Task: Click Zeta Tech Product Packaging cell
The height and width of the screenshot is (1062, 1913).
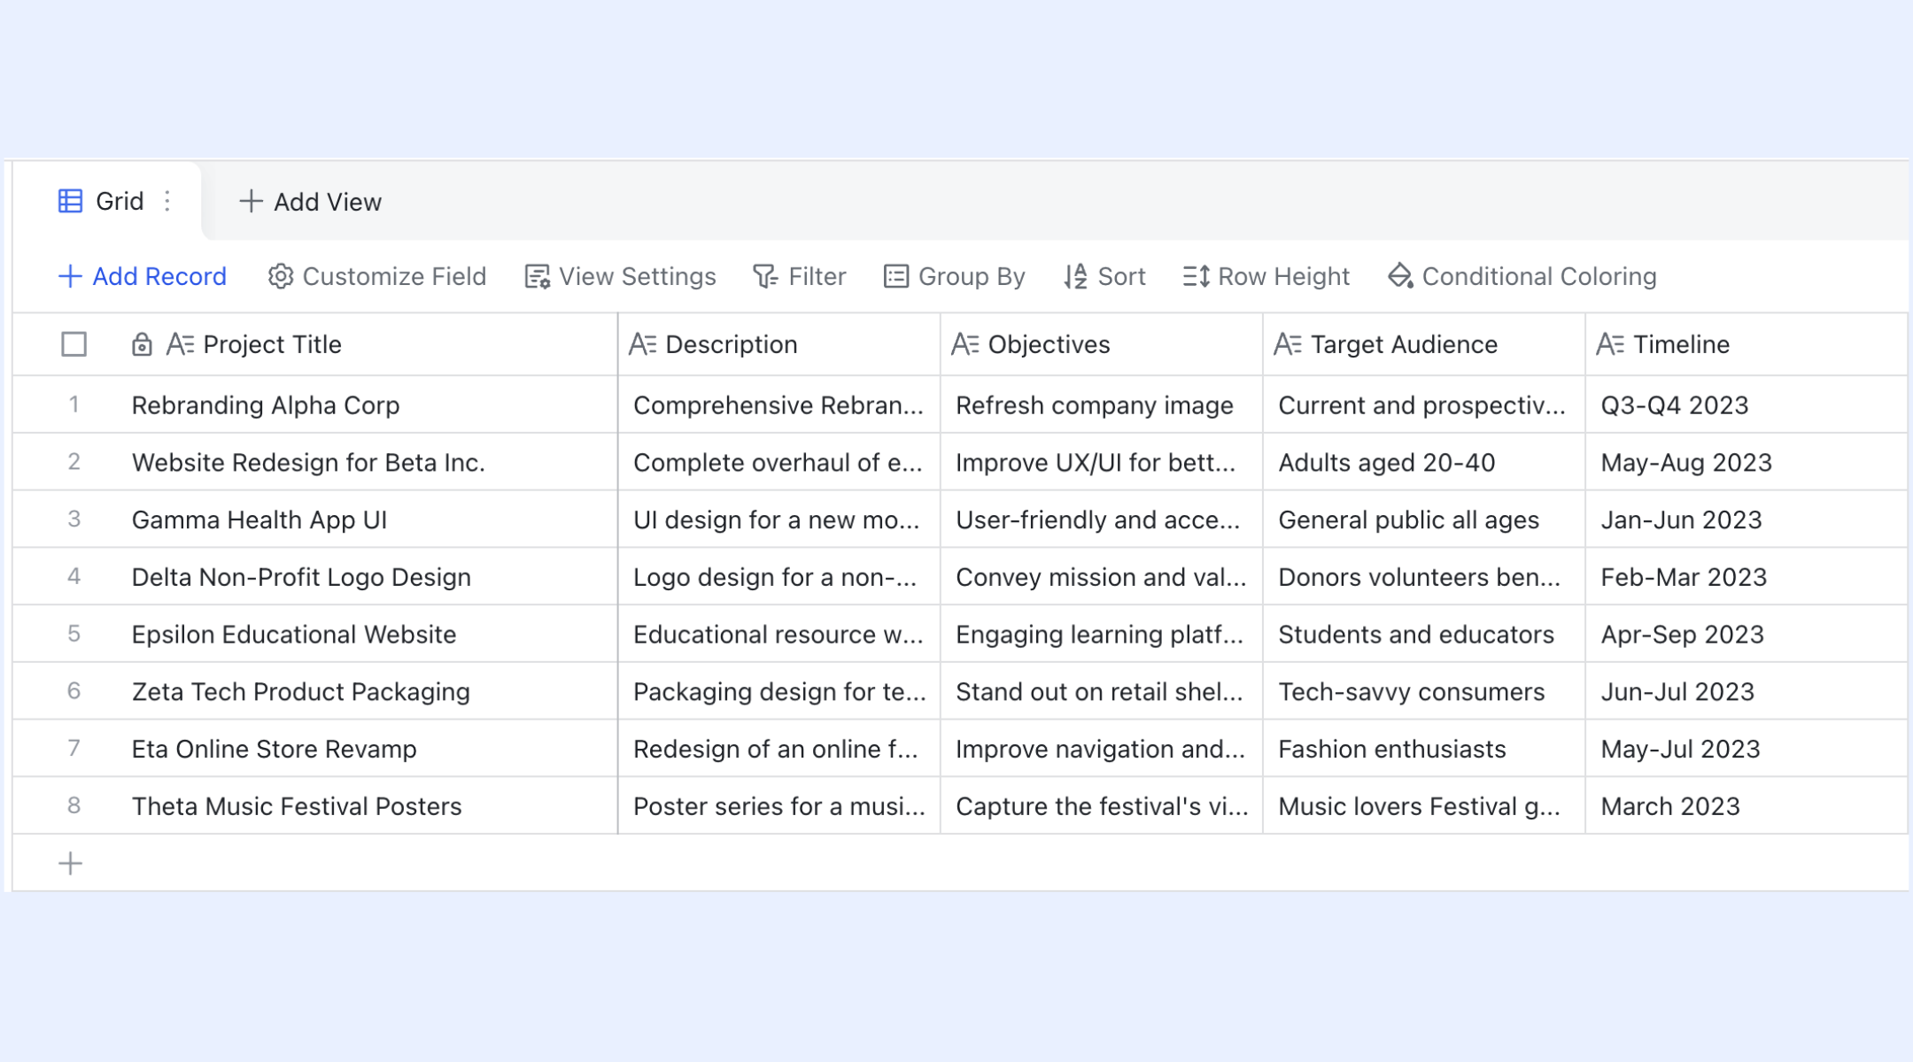Action: (x=368, y=691)
